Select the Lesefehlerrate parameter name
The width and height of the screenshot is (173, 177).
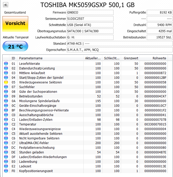[x=29, y=64]
